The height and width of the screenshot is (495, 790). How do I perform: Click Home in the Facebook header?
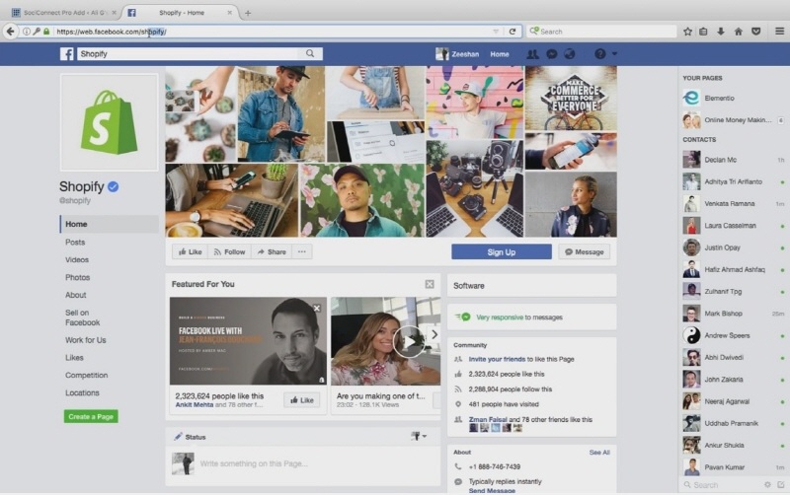coord(500,54)
